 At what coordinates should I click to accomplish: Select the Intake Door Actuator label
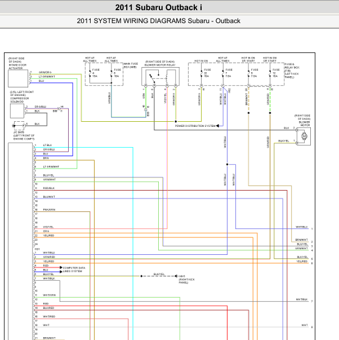pyautogui.click(x=17, y=63)
